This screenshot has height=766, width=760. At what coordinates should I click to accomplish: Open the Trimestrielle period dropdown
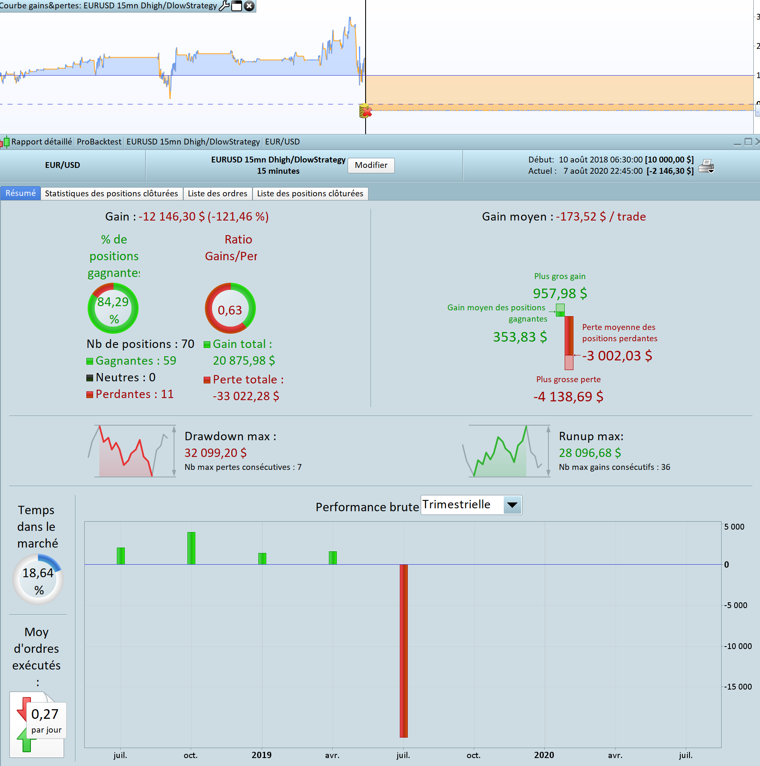pos(471,505)
